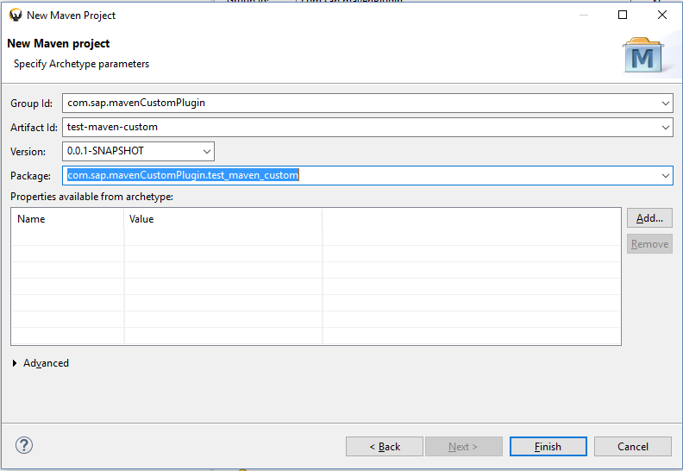Click the help question mark icon
Viewport: 683px width, 471px height.
pyautogui.click(x=24, y=445)
